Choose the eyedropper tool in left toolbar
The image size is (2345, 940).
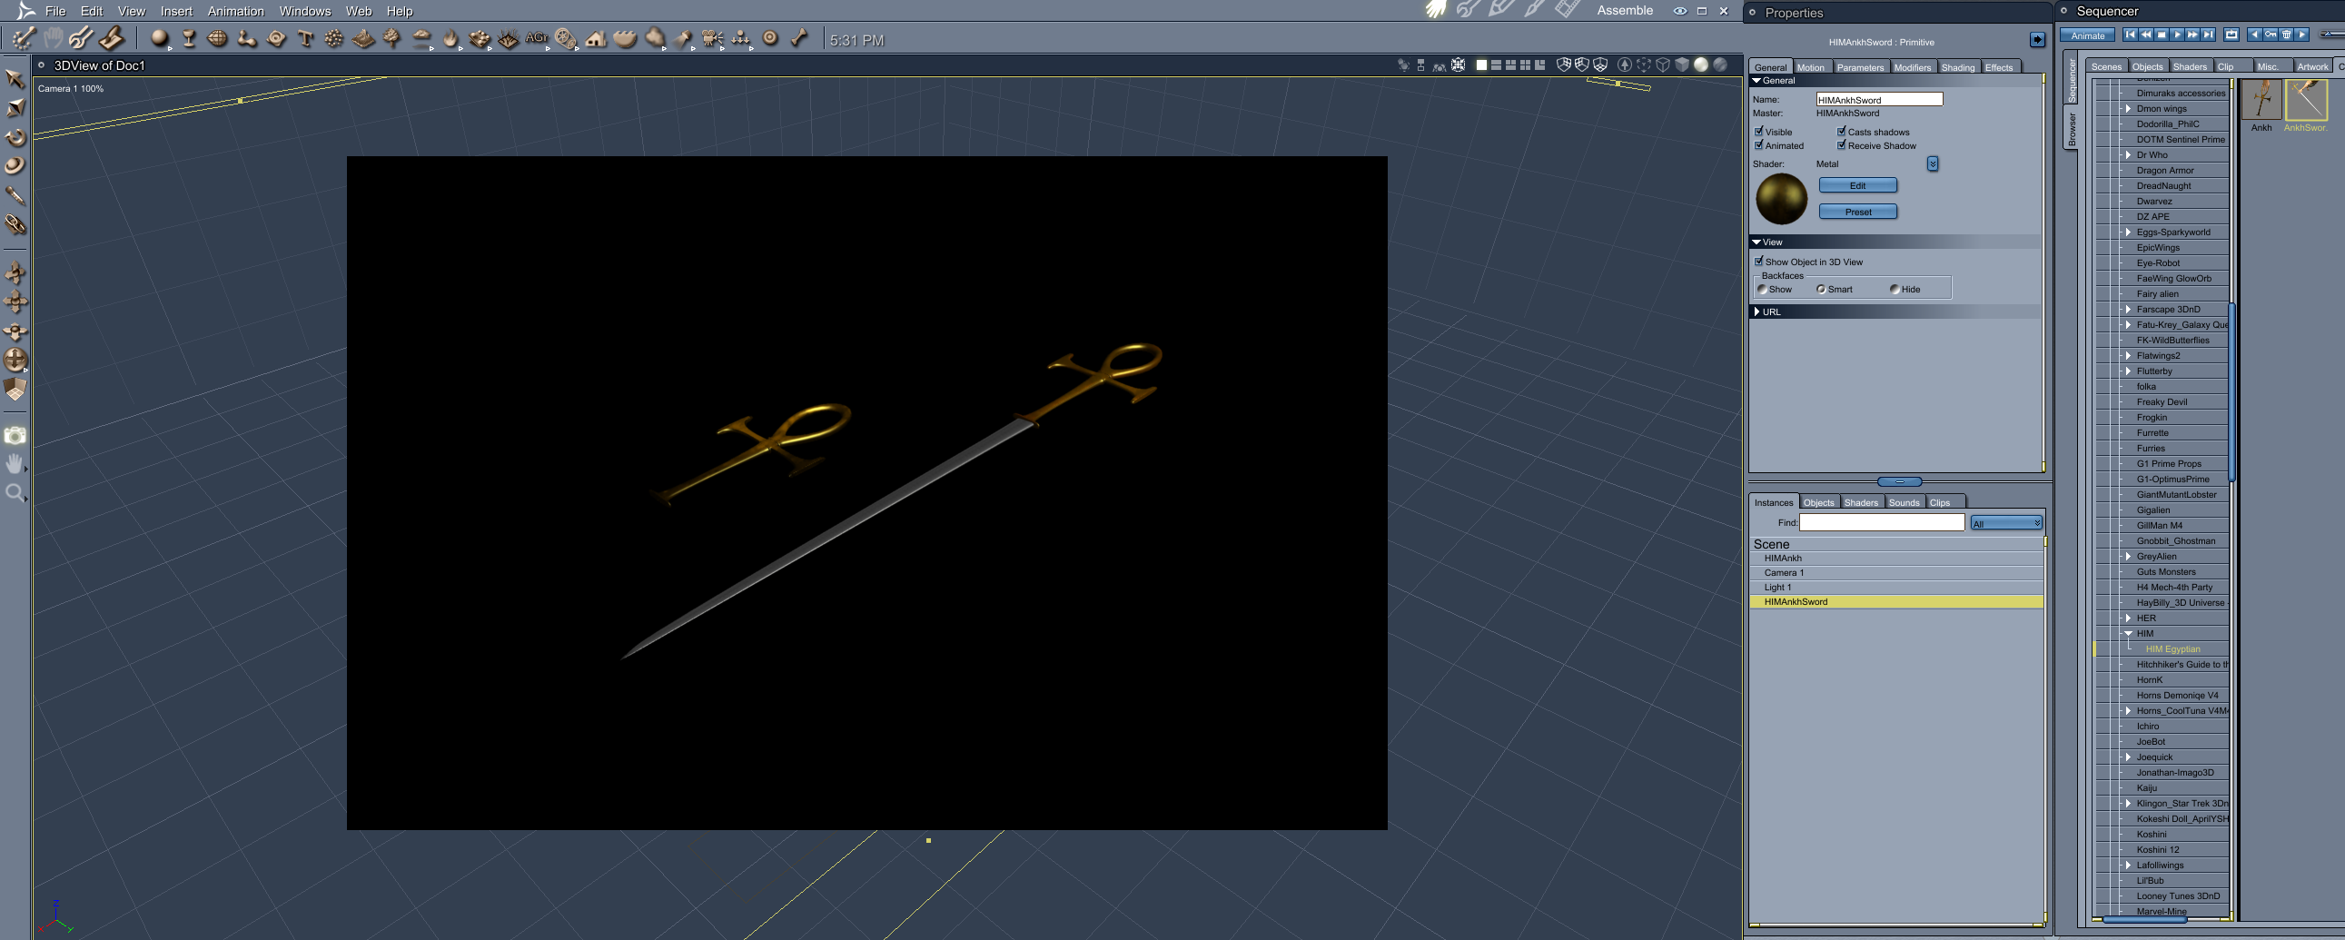pyautogui.click(x=15, y=194)
